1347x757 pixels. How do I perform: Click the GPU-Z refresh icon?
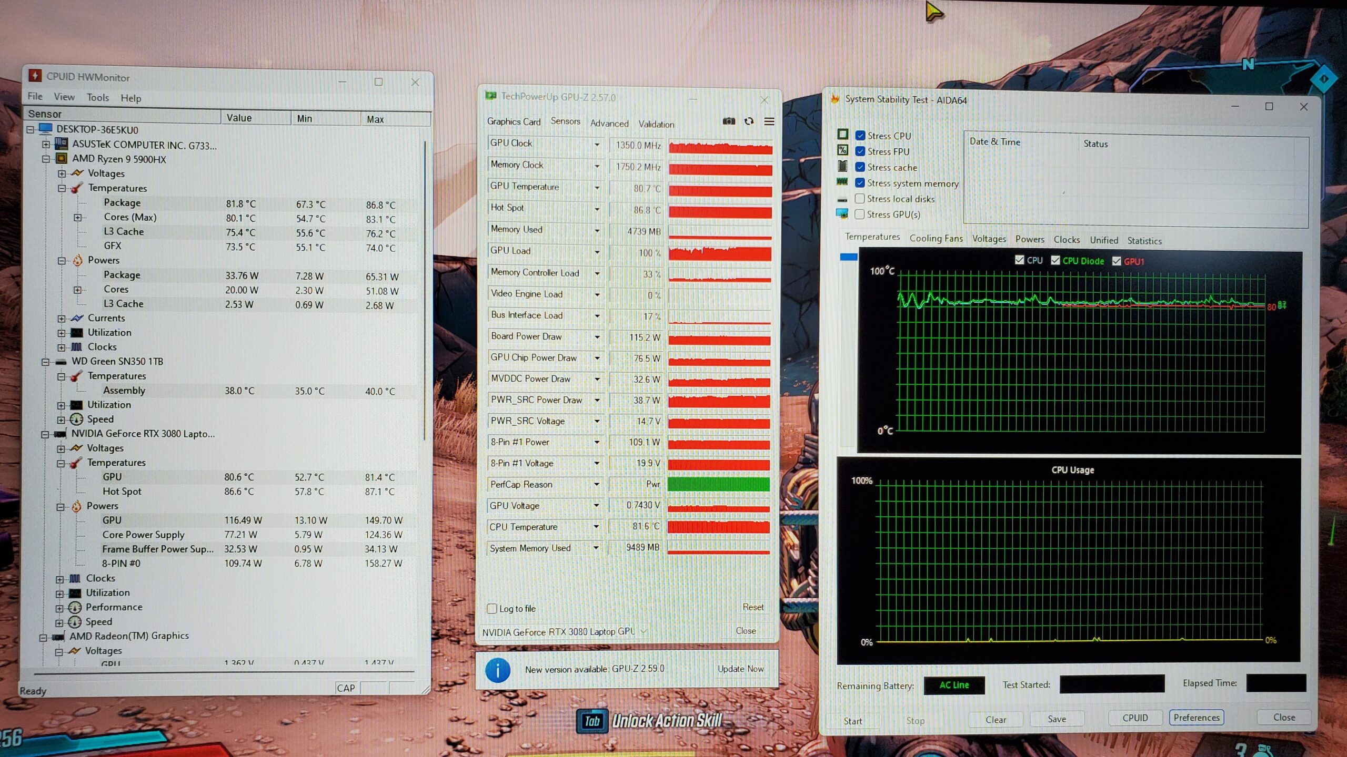[x=749, y=121]
